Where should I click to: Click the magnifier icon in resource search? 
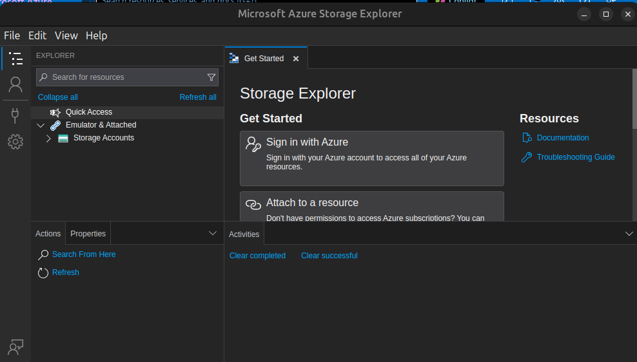[x=43, y=77]
